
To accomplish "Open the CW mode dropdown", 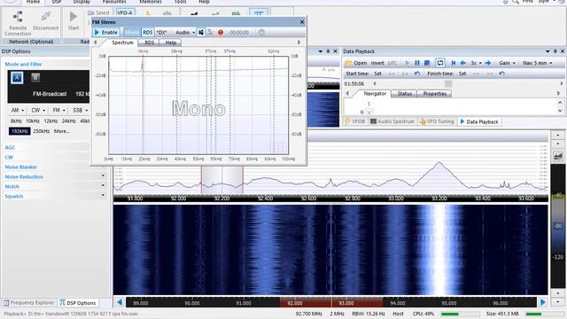I will (x=38, y=110).
